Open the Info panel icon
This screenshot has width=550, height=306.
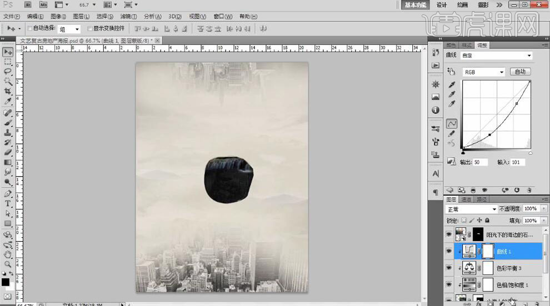click(x=436, y=110)
